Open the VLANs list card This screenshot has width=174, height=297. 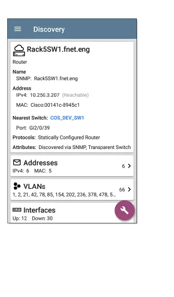pos(72,189)
